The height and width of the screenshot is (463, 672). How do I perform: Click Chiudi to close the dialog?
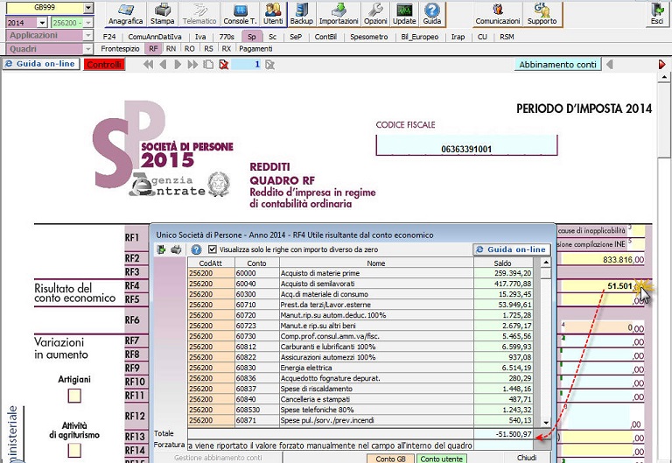[x=527, y=458]
